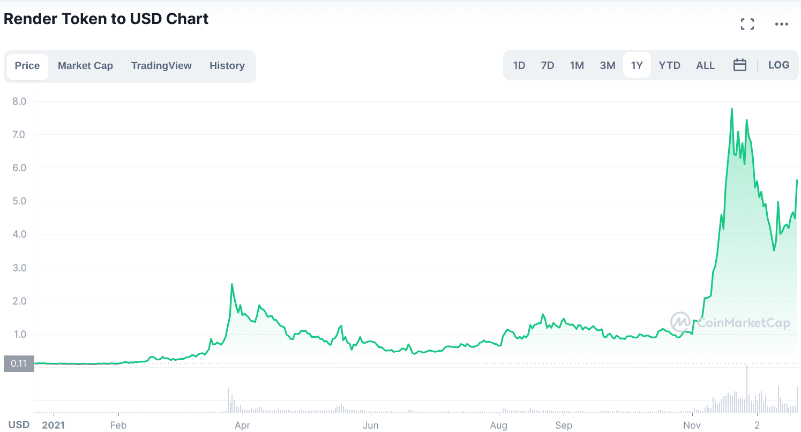Screen dimensions: 801x432
Task: Select the YTD time range
Action: point(669,65)
